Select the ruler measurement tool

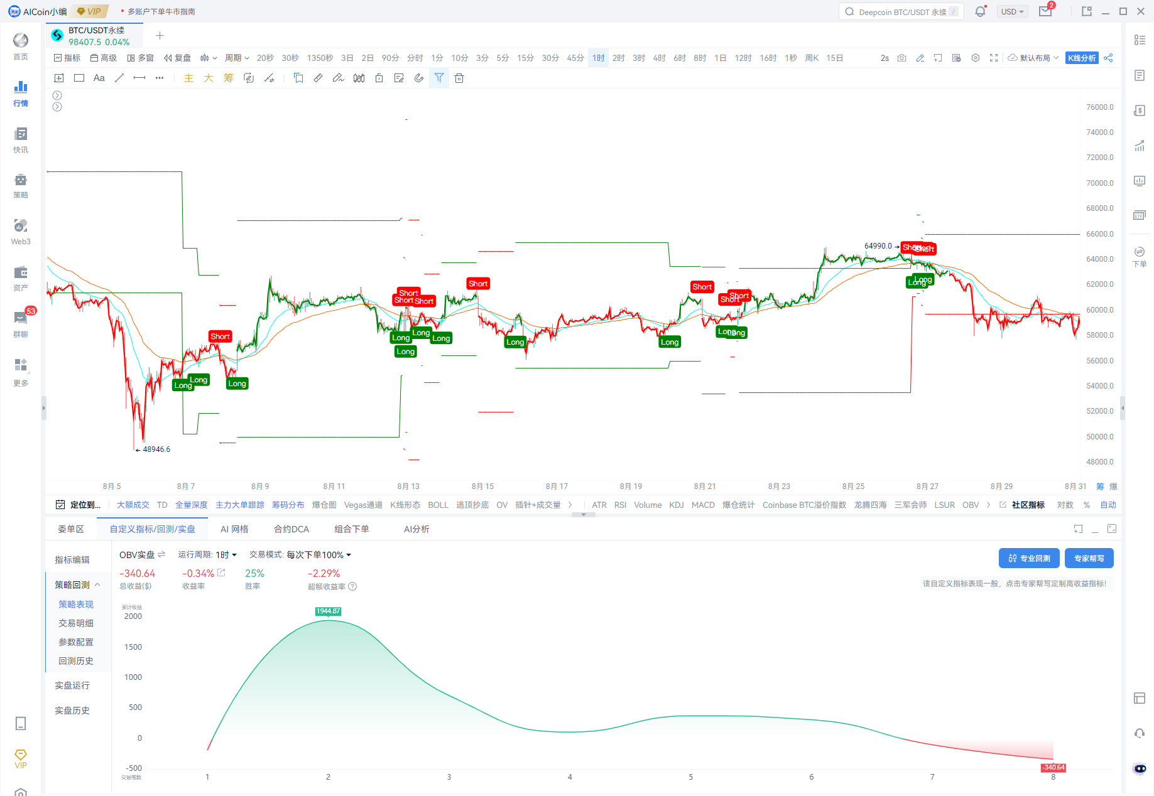coord(318,78)
